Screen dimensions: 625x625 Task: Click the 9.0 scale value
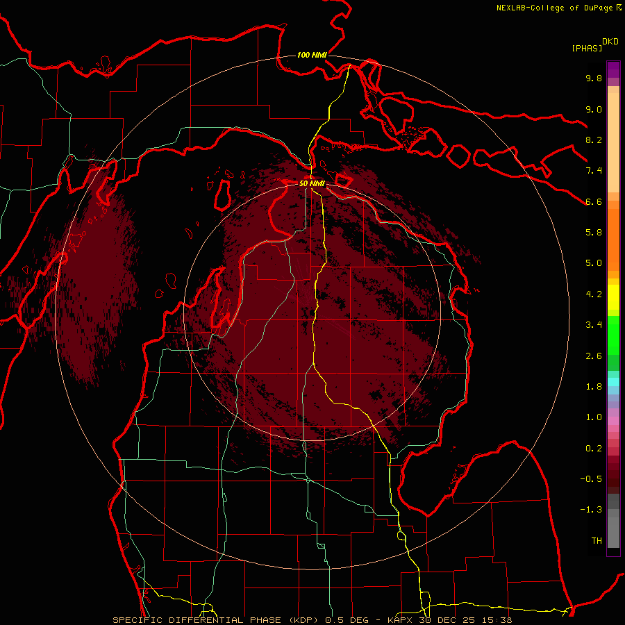tap(594, 109)
